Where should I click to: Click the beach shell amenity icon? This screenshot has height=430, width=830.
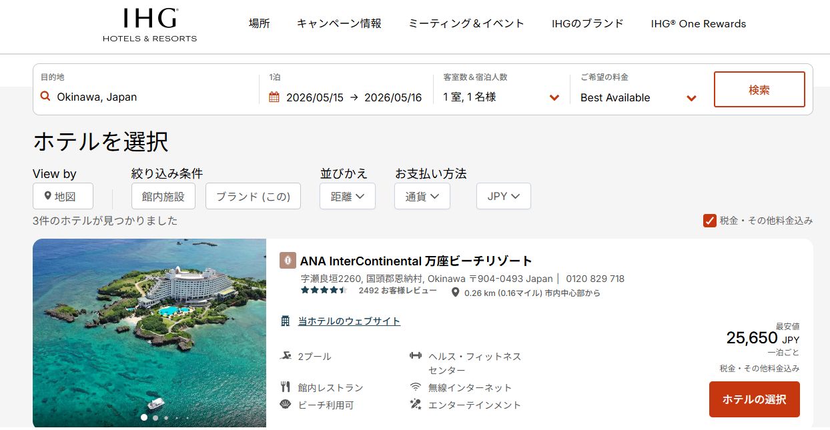click(286, 405)
